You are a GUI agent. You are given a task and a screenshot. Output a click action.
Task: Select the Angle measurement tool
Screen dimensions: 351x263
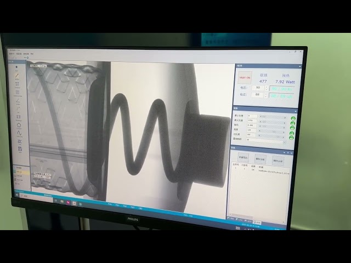[x=18, y=101]
